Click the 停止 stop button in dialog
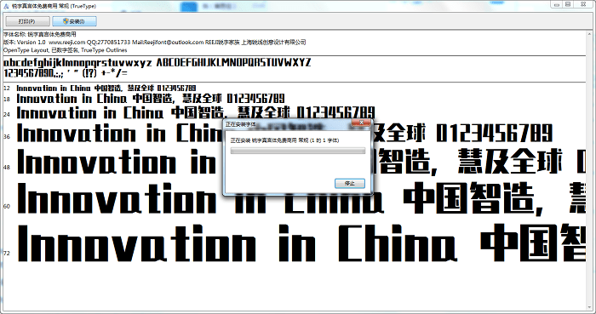This screenshot has width=596, height=314. click(350, 184)
